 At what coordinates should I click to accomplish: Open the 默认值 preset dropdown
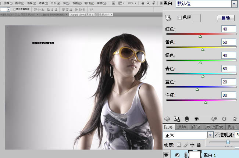point(233,4)
